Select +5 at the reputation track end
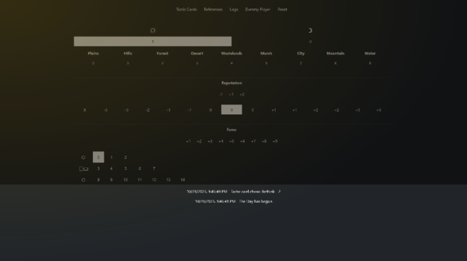This screenshot has width=467, height=261. pyautogui.click(x=378, y=110)
